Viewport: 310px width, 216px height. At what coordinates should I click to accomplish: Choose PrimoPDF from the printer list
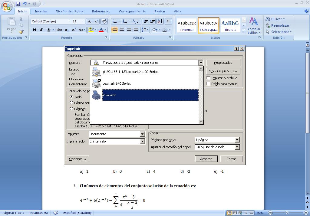pos(150,95)
